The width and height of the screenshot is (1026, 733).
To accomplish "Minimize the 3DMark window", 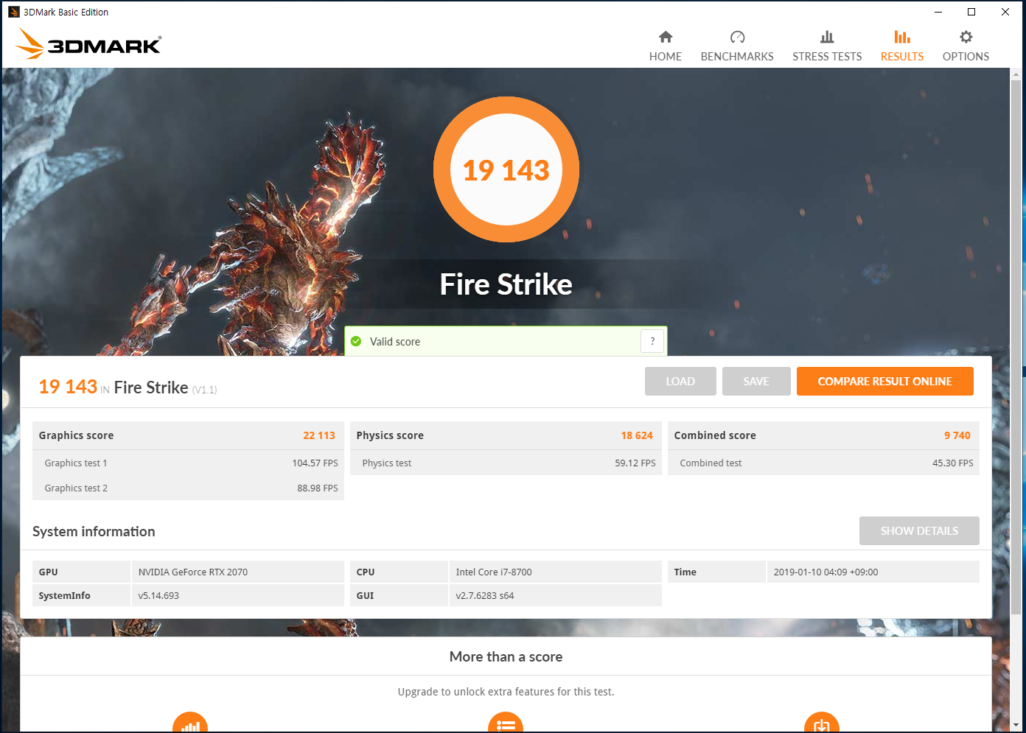I will pos(938,12).
